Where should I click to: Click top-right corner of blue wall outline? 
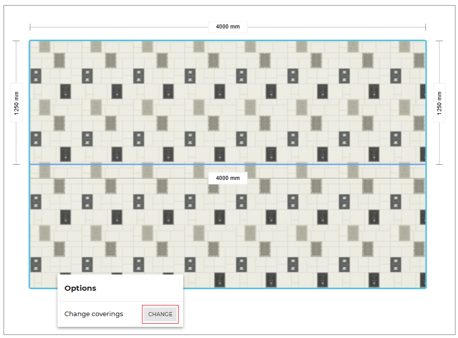[425, 41]
